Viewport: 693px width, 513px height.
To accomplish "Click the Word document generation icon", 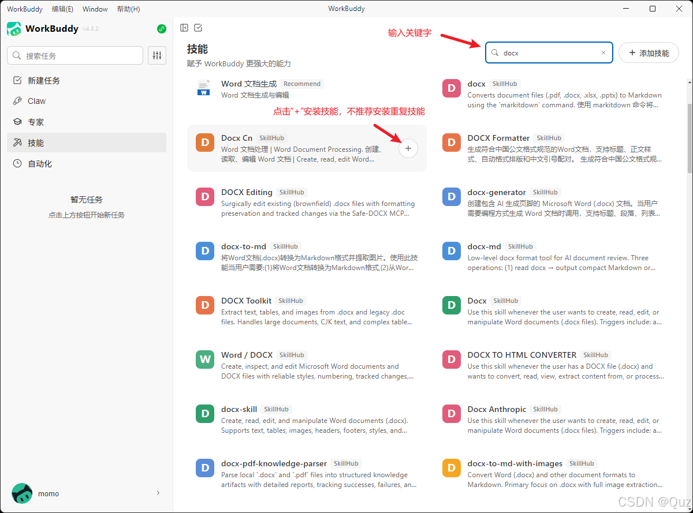I will click(204, 88).
